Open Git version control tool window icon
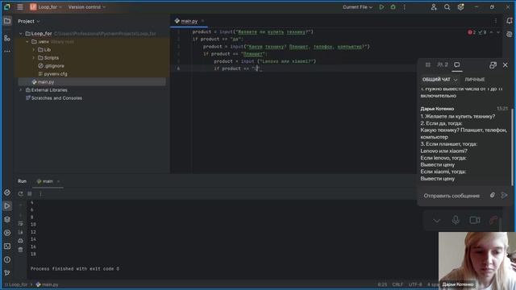Image resolution: width=516 pixels, height=290 pixels. coord(7,272)
